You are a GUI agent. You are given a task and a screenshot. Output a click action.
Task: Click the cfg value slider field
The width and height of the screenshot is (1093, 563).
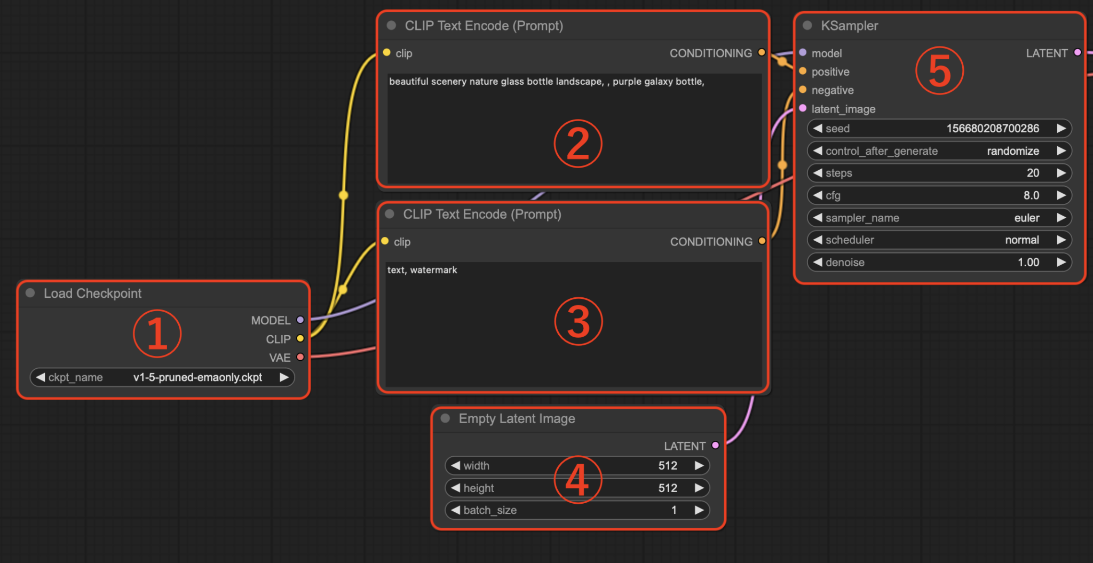(x=939, y=195)
